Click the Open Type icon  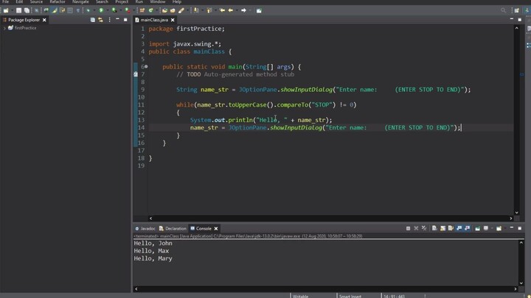(x=164, y=10)
